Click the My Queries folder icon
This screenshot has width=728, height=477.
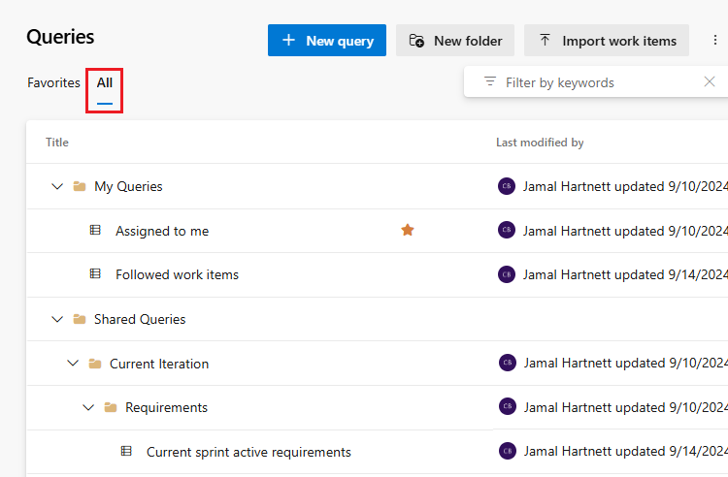80,186
